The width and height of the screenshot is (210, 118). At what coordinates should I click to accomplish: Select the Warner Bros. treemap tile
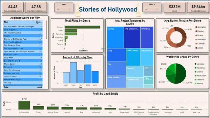click(135, 83)
